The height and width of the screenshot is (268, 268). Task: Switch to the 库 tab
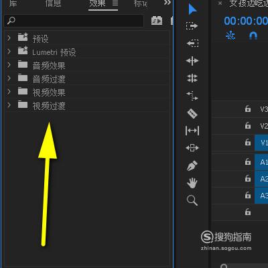pyautogui.click(x=13, y=3)
